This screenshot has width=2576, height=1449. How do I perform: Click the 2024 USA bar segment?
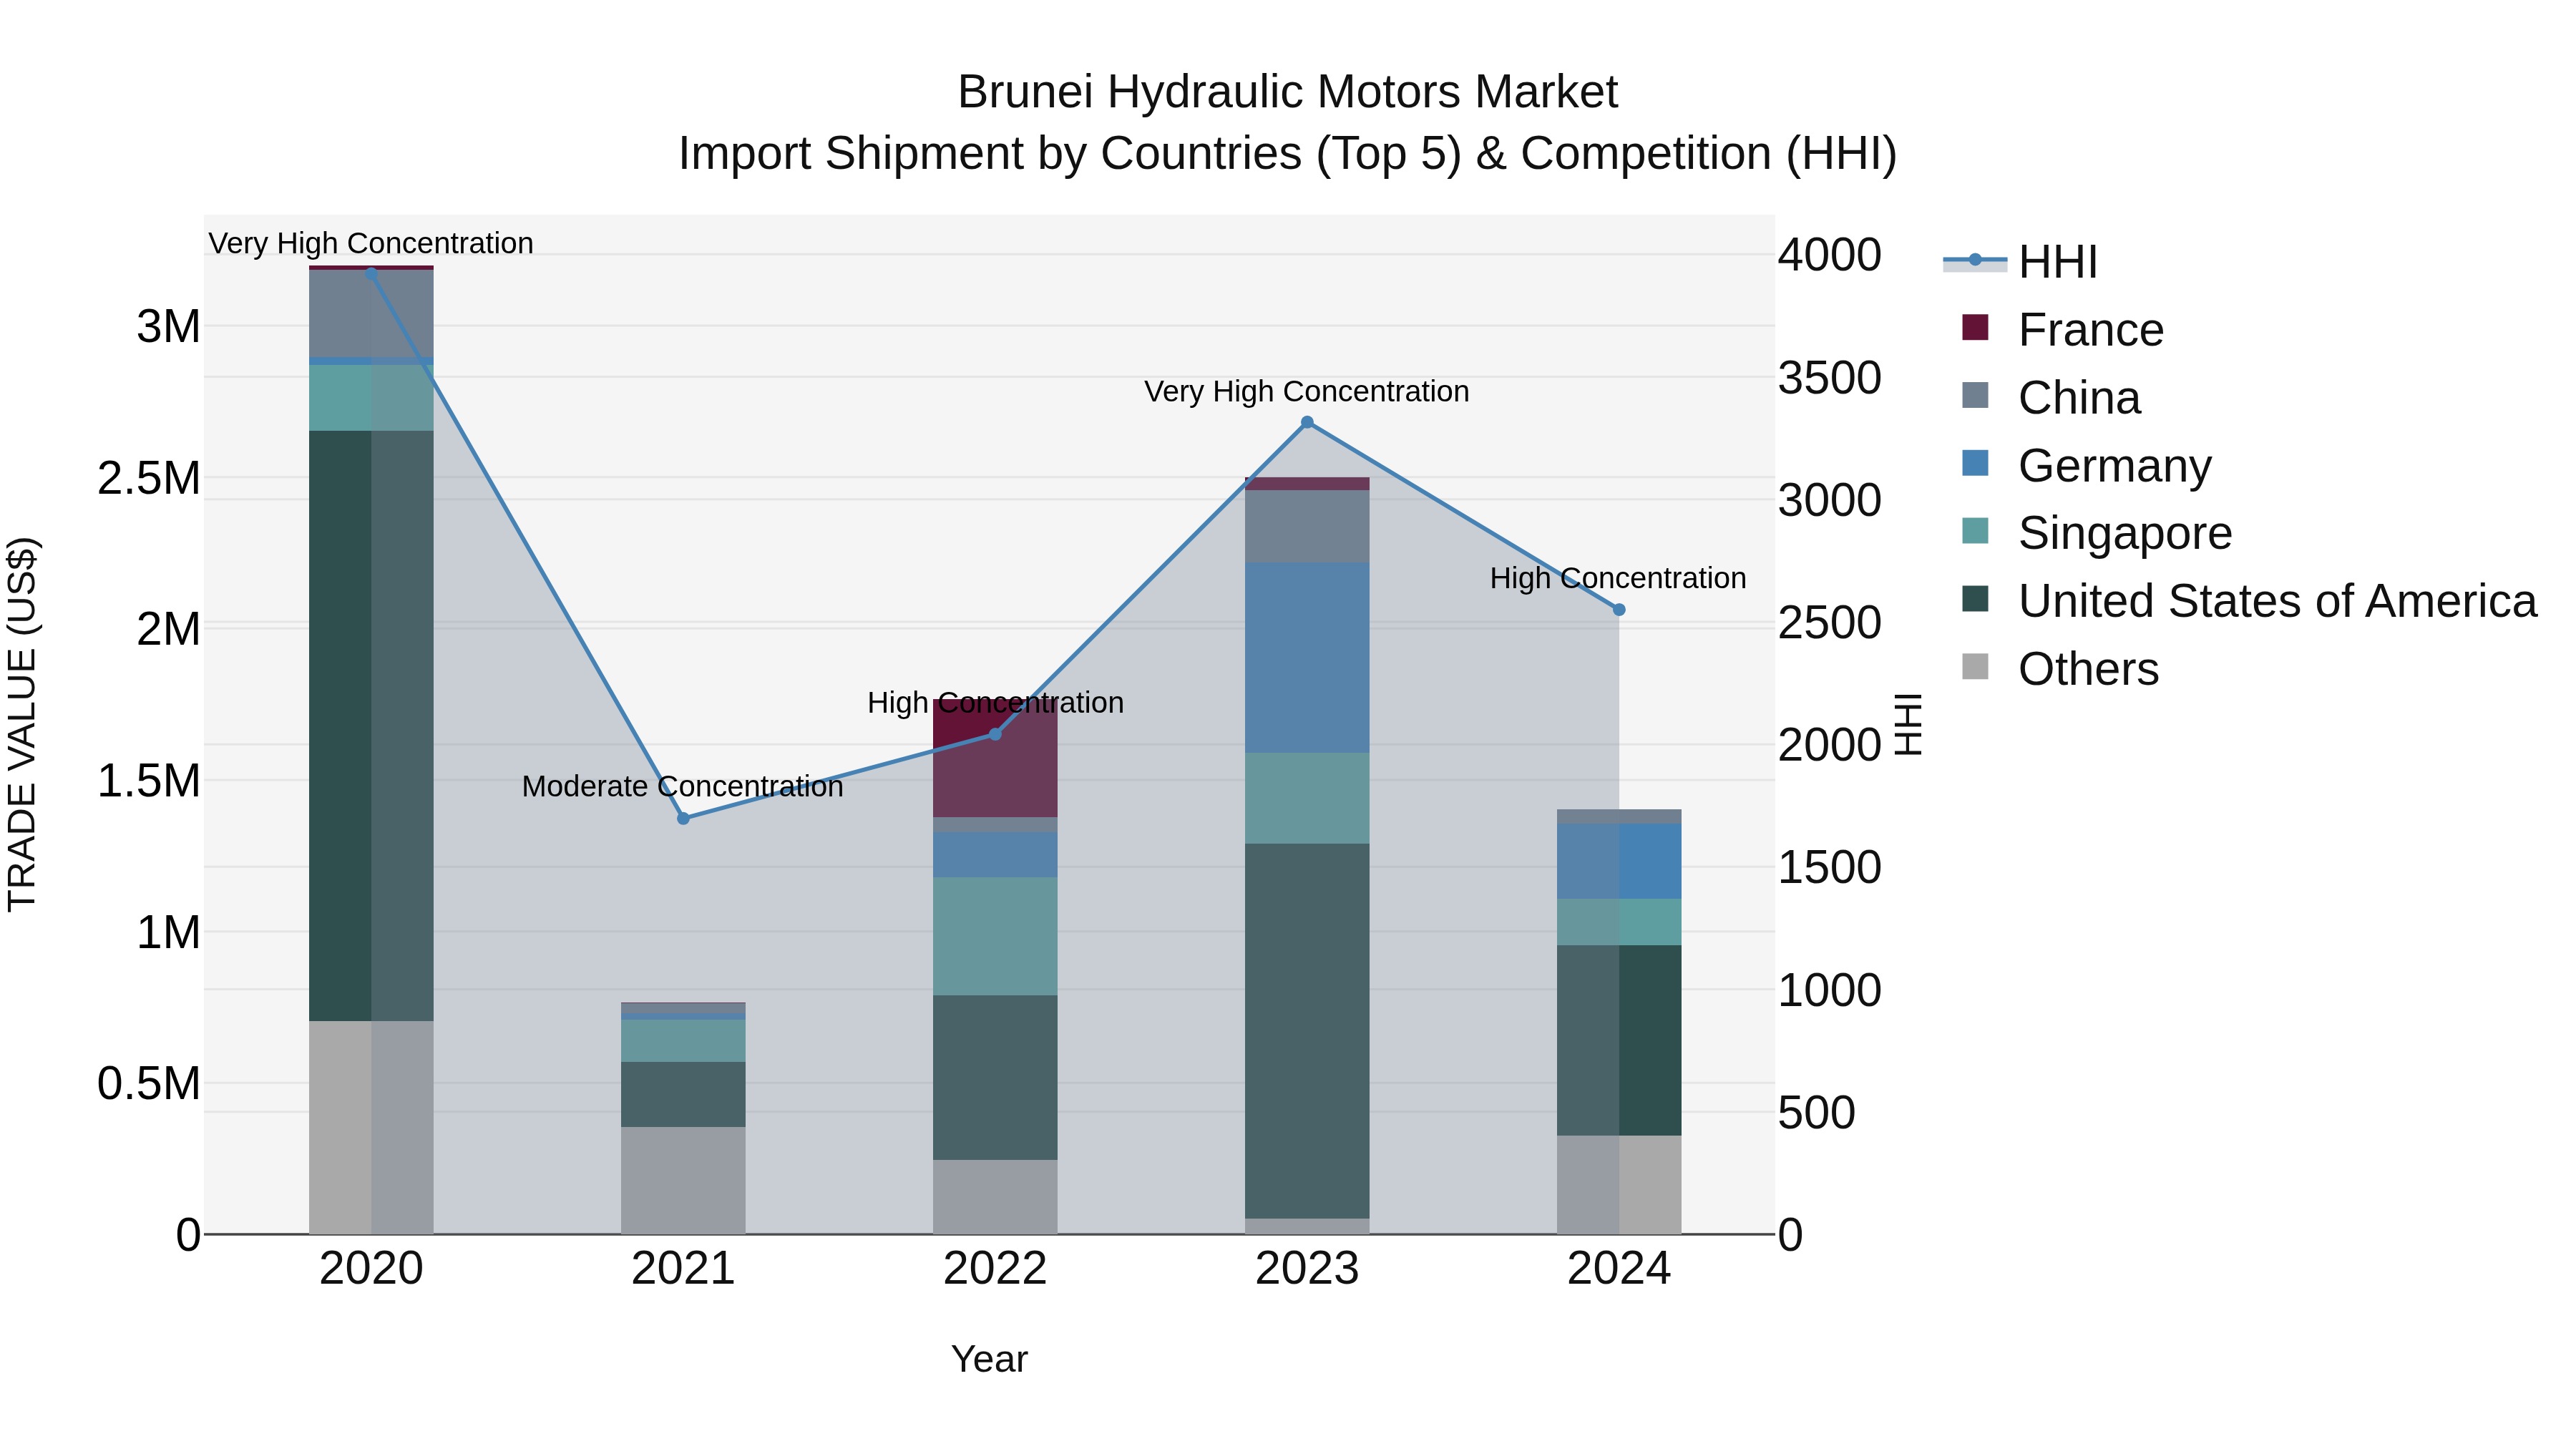click(x=1619, y=1040)
